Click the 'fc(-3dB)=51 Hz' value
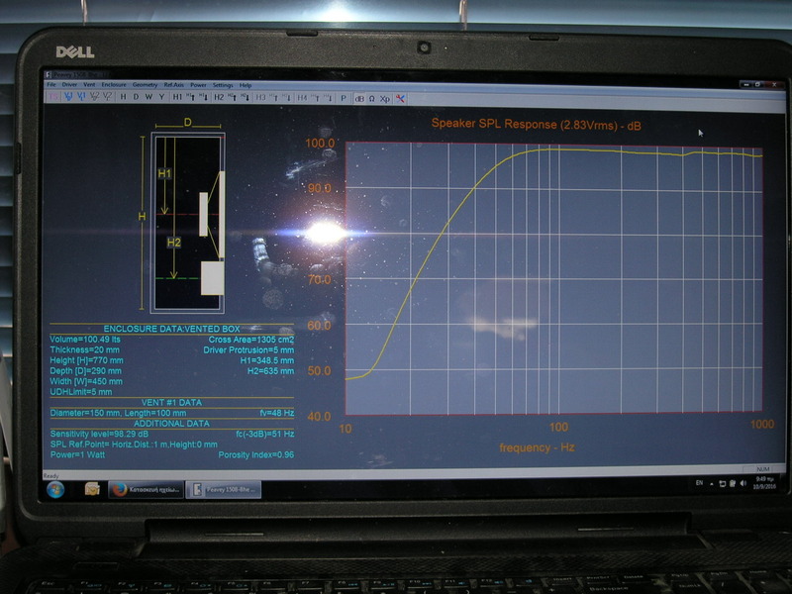792x594 pixels. point(264,434)
